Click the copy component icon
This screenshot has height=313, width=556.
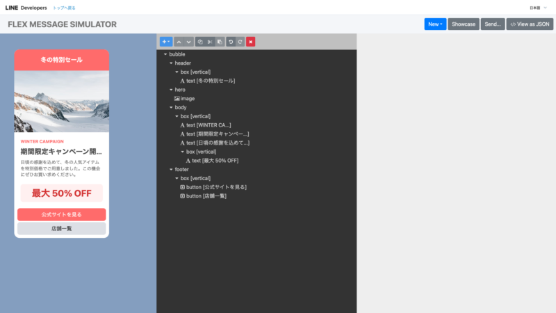tap(200, 42)
